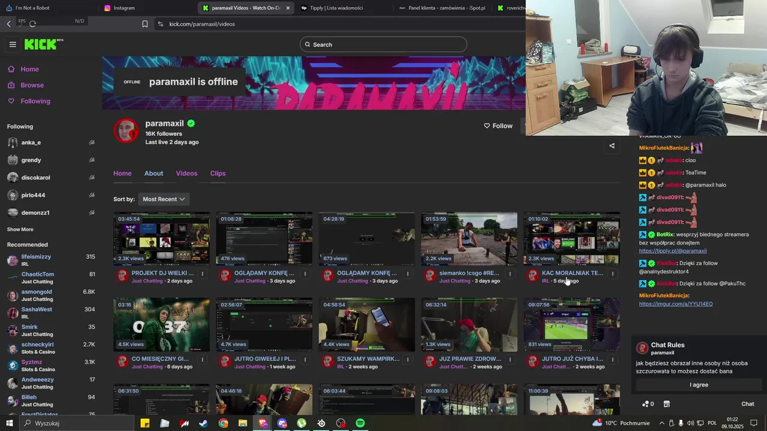The image size is (767, 431).
Task: Open Spotify from the taskbar
Action: pyautogui.click(x=360, y=423)
